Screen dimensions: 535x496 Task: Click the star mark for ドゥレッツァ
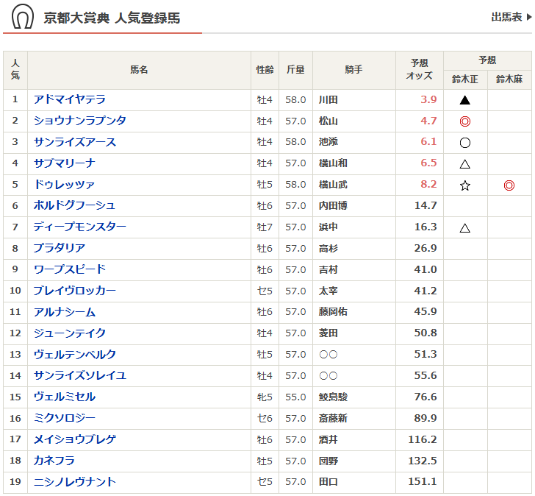[x=464, y=185]
